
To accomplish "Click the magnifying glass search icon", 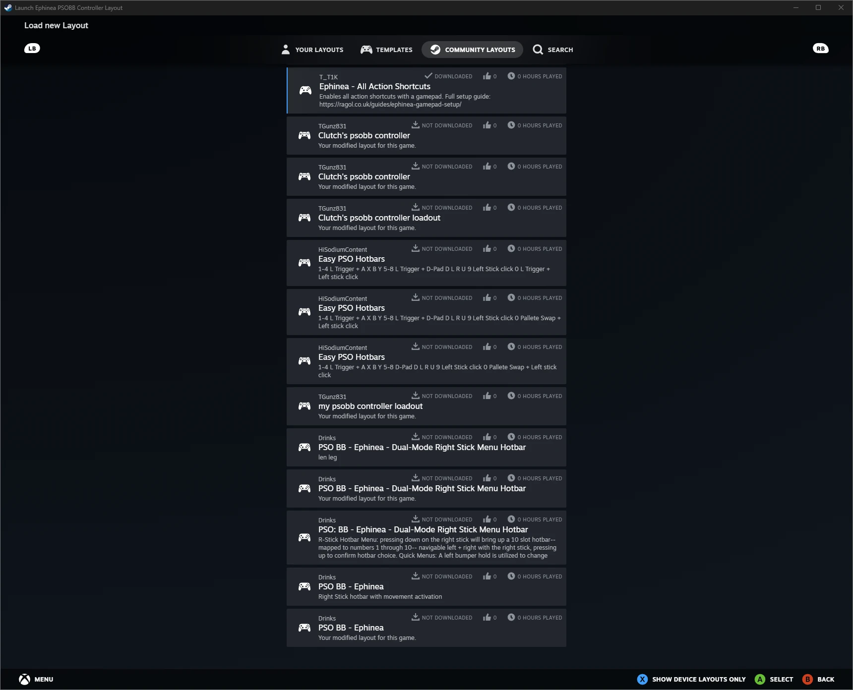I will (x=538, y=50).
